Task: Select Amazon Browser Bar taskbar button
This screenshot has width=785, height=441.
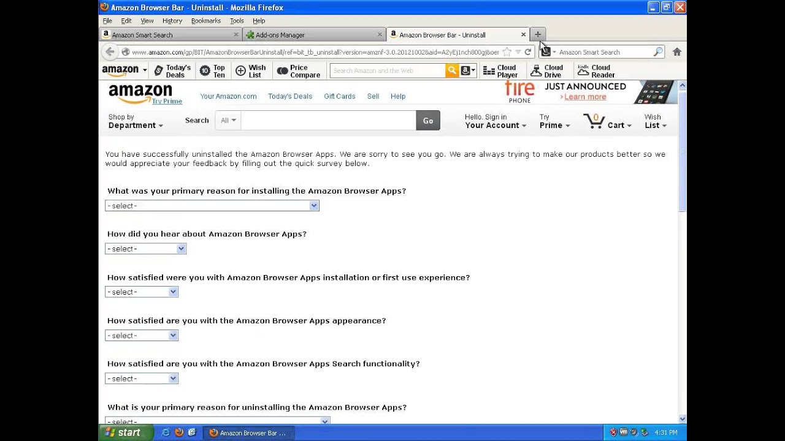Action: [248, 433]
